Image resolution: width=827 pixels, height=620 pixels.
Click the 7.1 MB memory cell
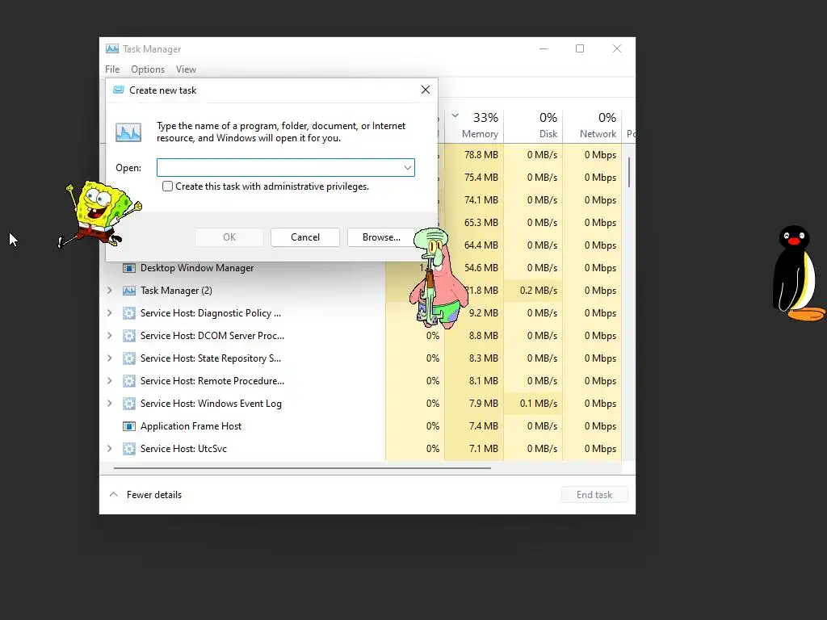pos(474,449)
